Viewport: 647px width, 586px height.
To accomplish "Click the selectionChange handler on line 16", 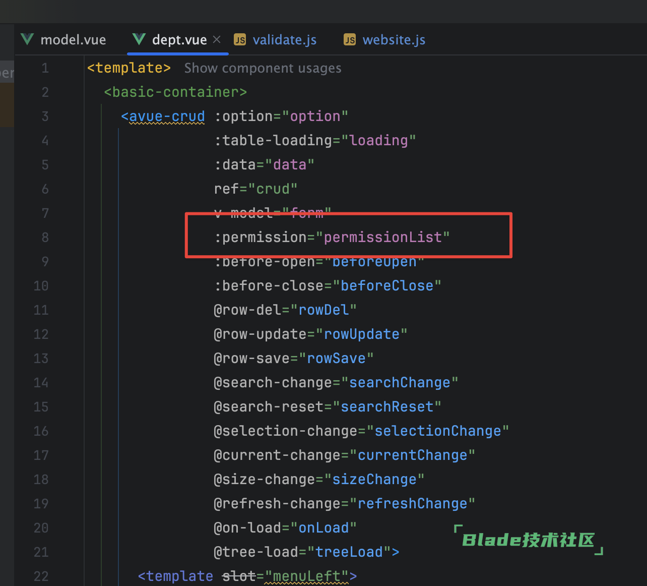I will [438, 431].
